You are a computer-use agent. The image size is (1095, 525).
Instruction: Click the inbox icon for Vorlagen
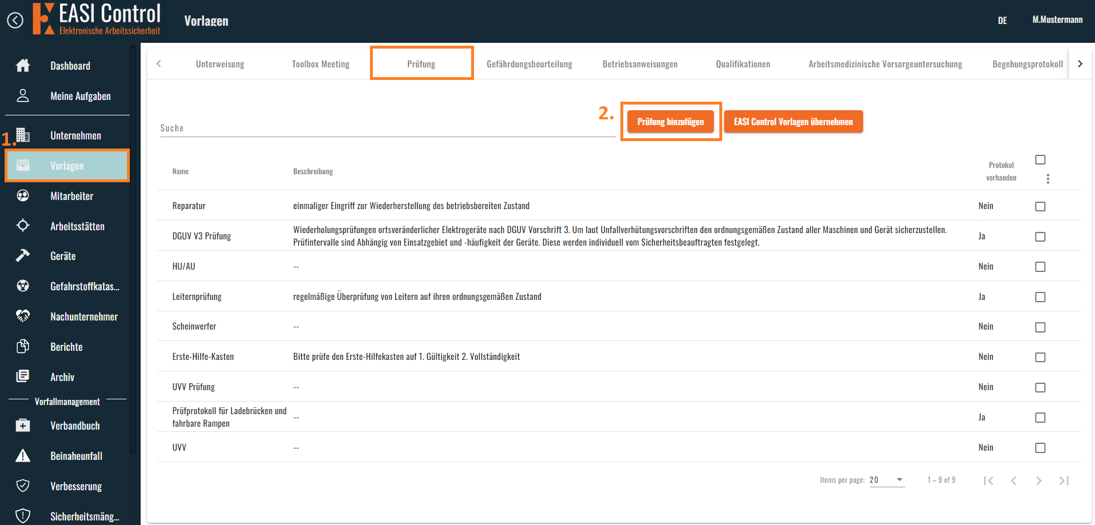click(23, 165)
